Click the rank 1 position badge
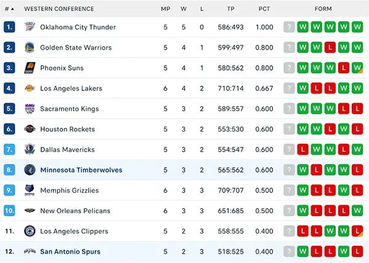Screen dimensions: 369x263 [9, 27]
